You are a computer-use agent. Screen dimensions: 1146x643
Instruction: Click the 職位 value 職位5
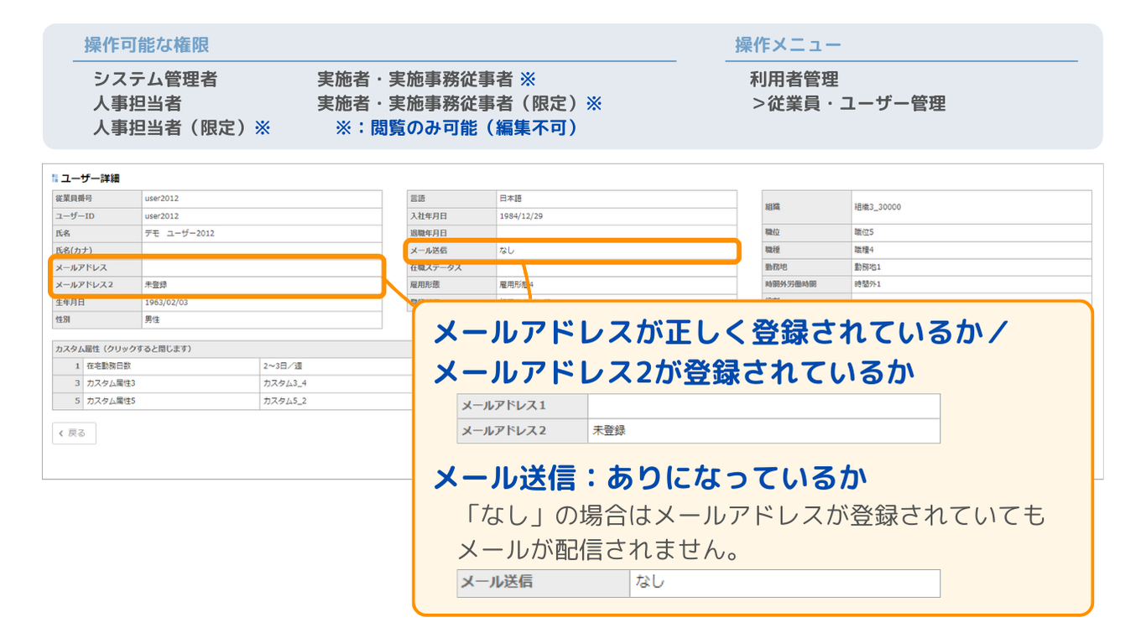point(863,232)
